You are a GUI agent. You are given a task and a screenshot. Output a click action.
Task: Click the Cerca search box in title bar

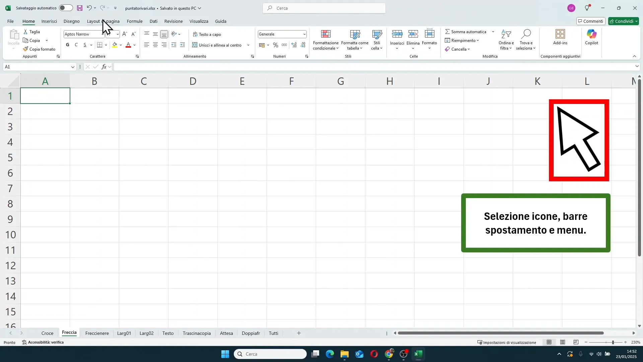click(324, 8)
